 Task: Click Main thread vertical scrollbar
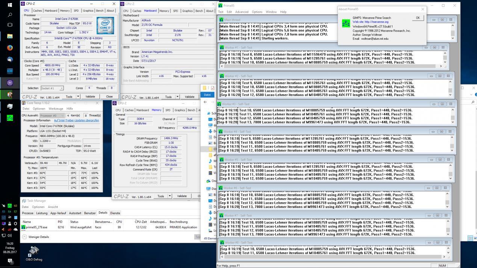[453, 33]
